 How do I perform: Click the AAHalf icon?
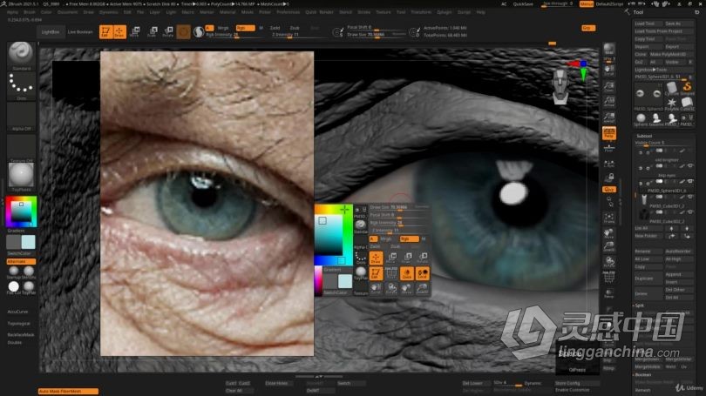(608, 117)
